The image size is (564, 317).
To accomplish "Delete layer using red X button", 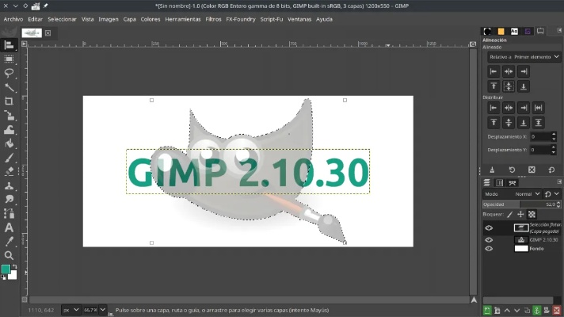I will tap(557, 311).
